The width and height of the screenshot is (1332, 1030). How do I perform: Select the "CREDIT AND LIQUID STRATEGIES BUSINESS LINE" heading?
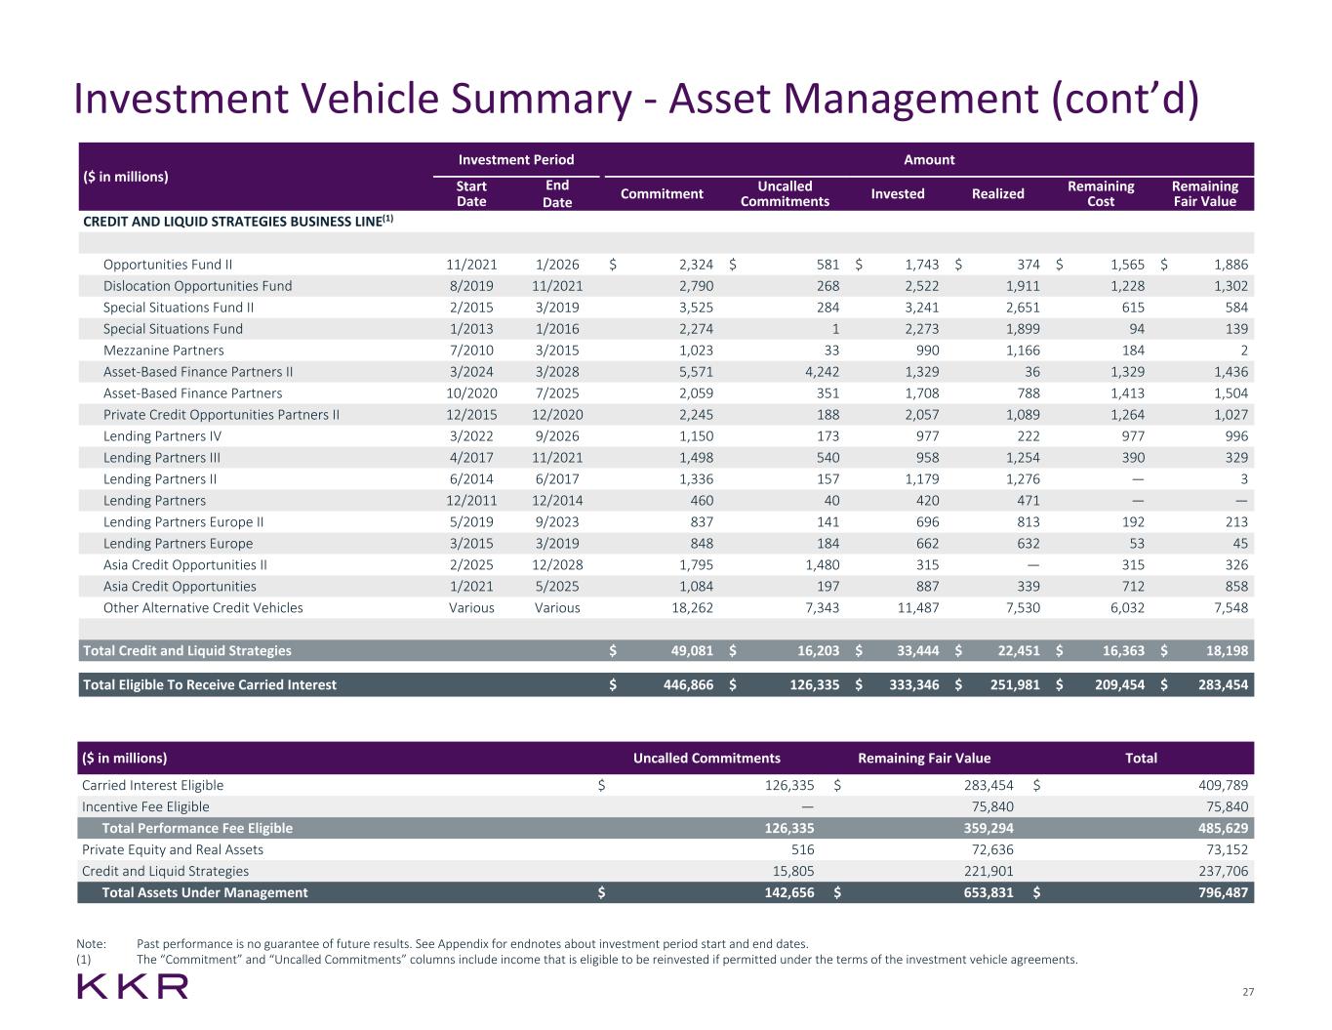(238, 221)
